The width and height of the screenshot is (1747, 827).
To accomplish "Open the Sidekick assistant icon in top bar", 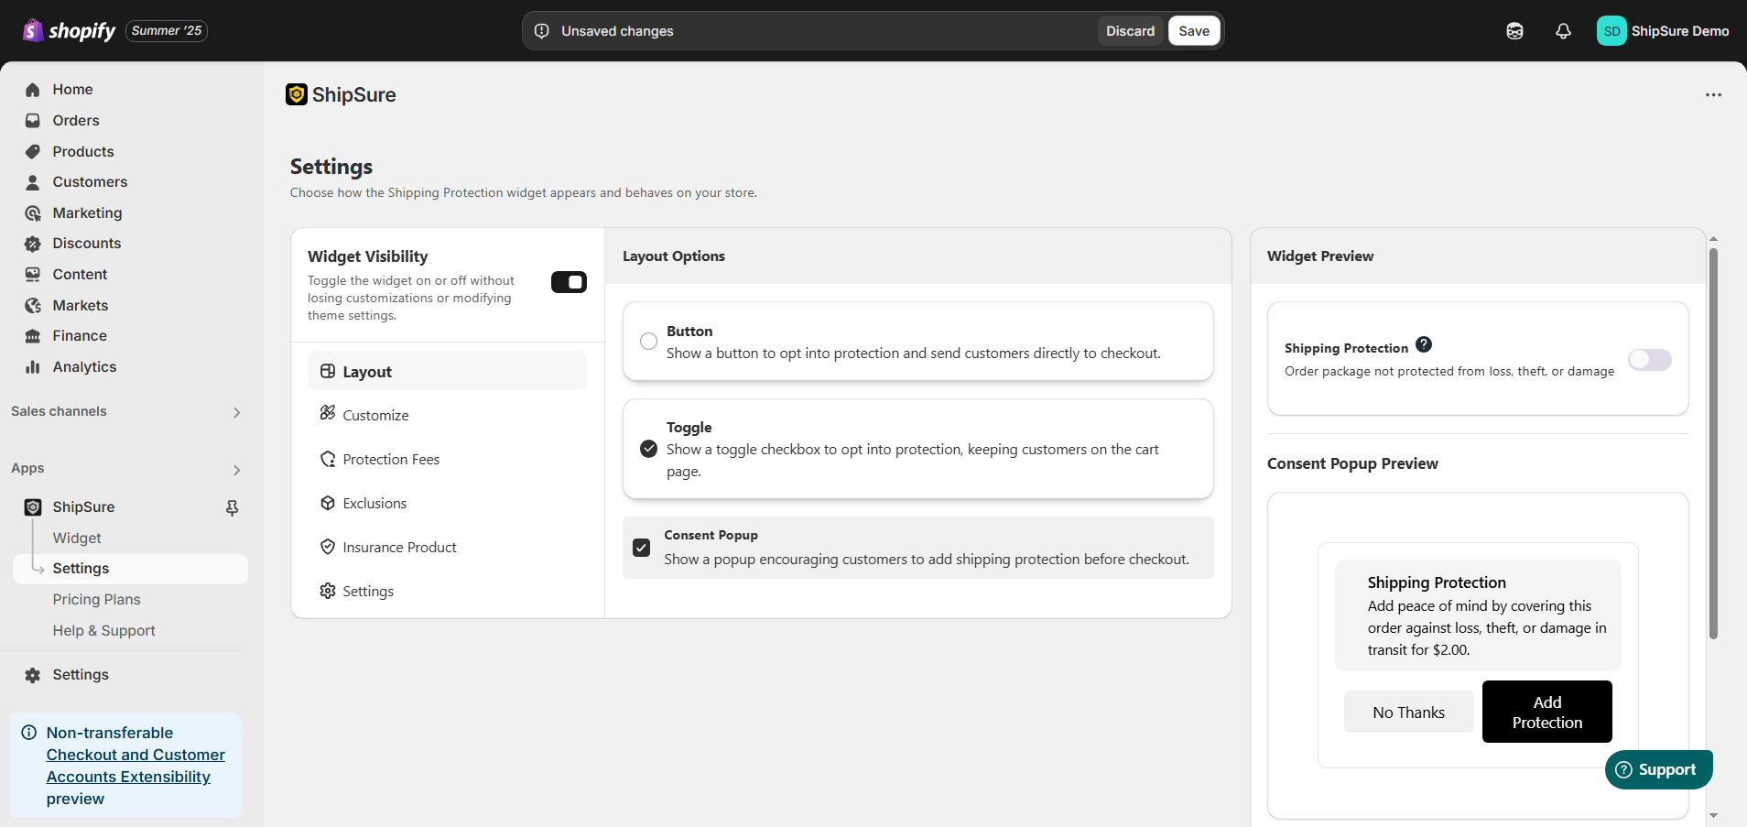I will pyautogui.click(x=1514, y=31).
